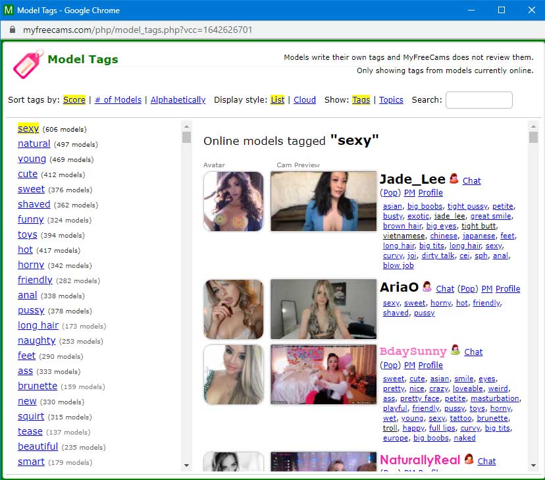The width and height of the screenshot is (545, 480).
Task: Open the Chat link for AriaO
Action: 445,288
